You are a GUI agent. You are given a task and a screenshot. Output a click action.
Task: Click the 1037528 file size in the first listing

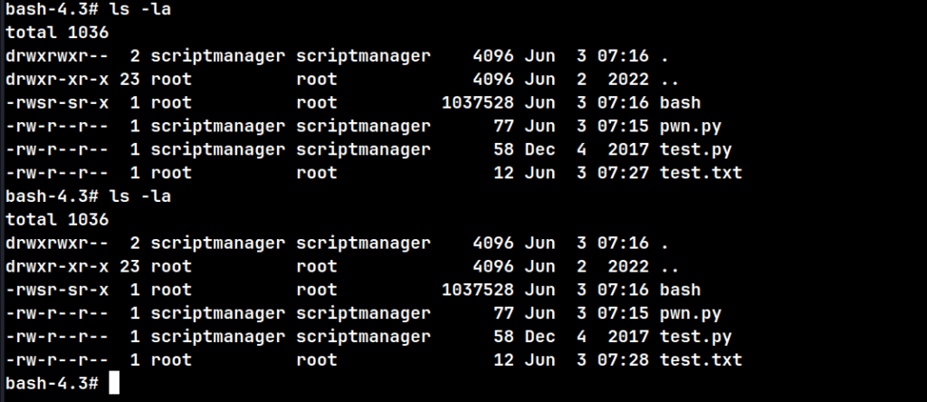478,103
